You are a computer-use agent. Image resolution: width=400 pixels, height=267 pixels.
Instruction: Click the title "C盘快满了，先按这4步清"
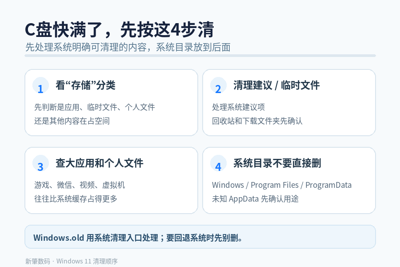(120, 30)
